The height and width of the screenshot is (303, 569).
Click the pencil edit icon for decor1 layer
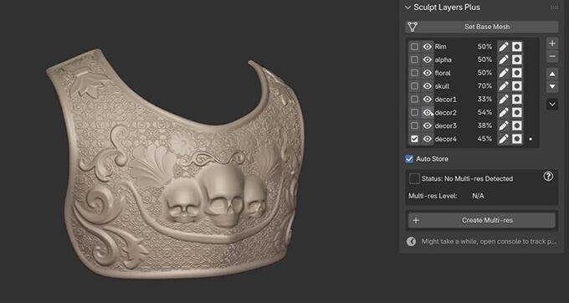pyautogui.click(x=504, y=99)
